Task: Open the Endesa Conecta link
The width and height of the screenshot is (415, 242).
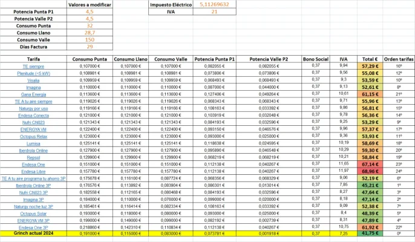Action: tap(33, 116)
